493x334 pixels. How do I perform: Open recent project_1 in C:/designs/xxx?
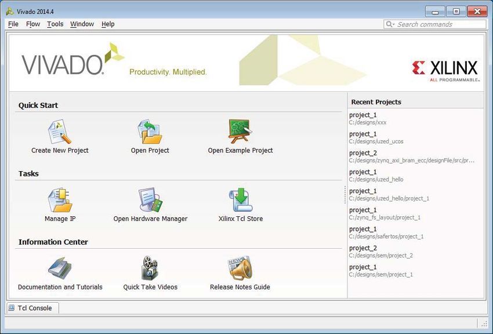pos(416,118)
